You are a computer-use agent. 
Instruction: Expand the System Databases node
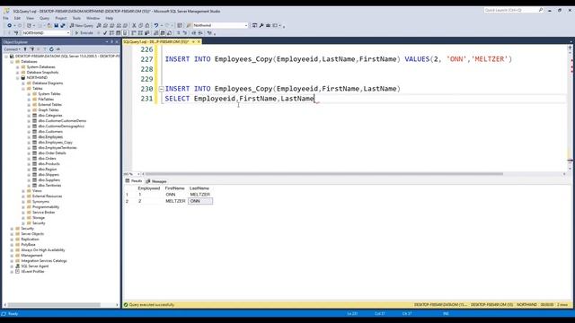[17, 67]
